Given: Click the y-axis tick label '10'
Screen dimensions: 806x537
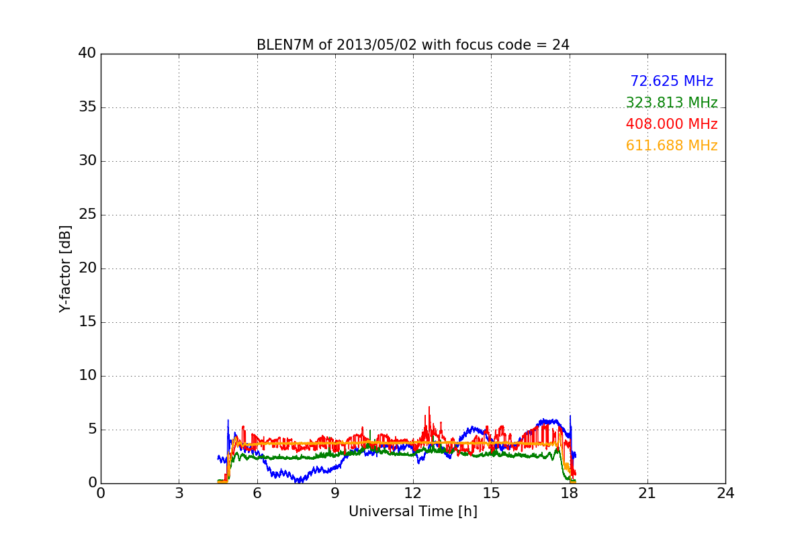Looking at the screenshot, I should coord(87,376).
